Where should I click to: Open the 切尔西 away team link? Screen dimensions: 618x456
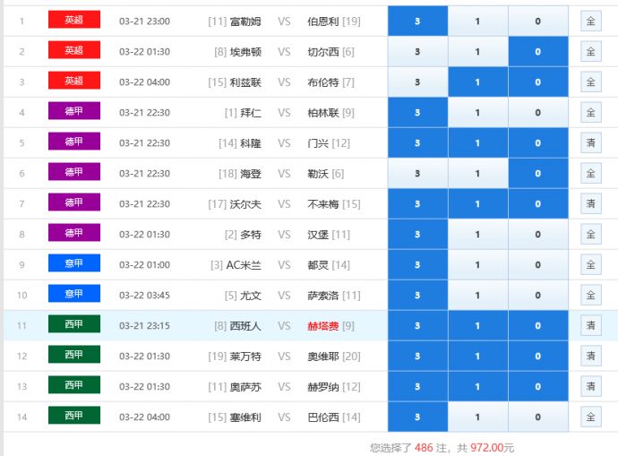(323, 52)
